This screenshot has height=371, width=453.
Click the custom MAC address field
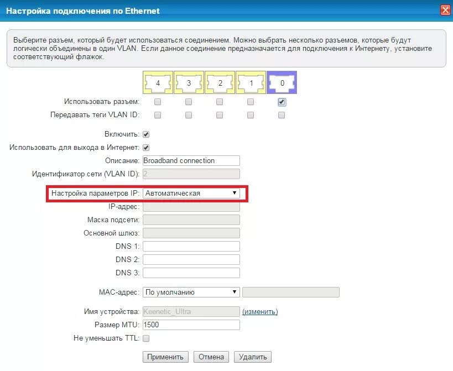click(x=291, y=292)
